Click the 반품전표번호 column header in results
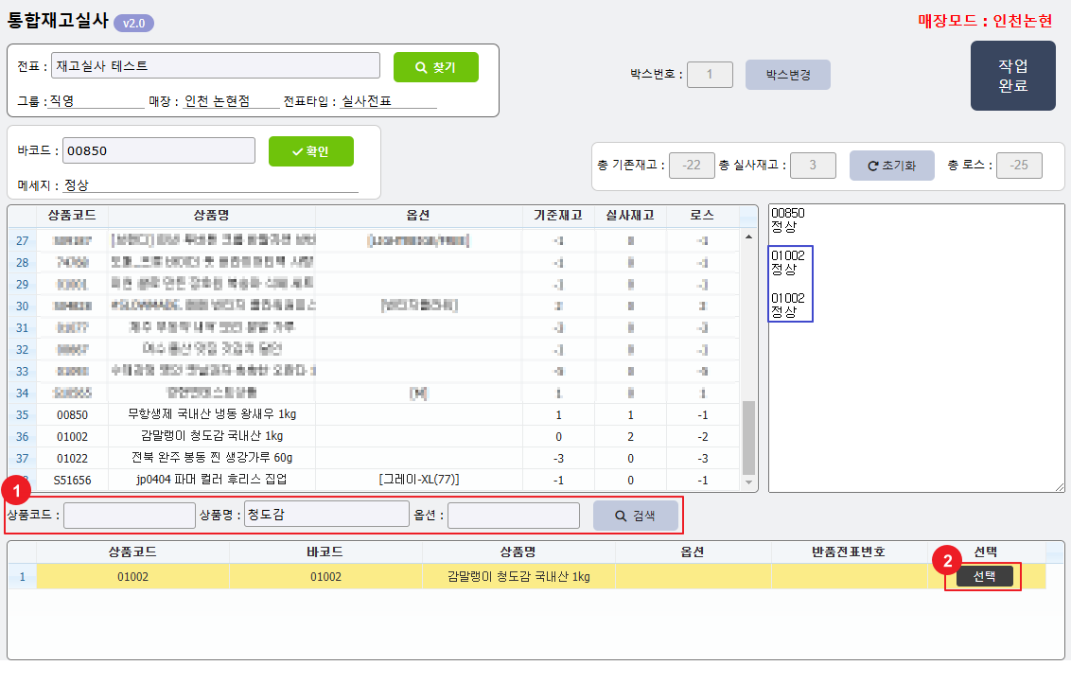This screenshot has width=1071, height=683. point(849,552)
